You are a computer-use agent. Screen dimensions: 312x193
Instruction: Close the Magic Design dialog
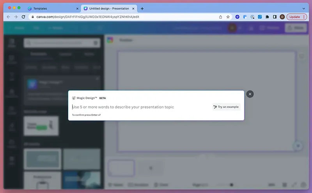click(250, 94)
